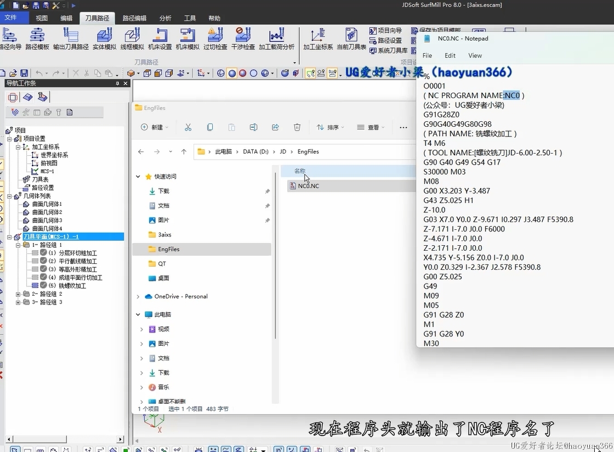The image size is (614, 452).
Task: Collapse 项目设置 tree node
Action: click(x=9, y=139)
